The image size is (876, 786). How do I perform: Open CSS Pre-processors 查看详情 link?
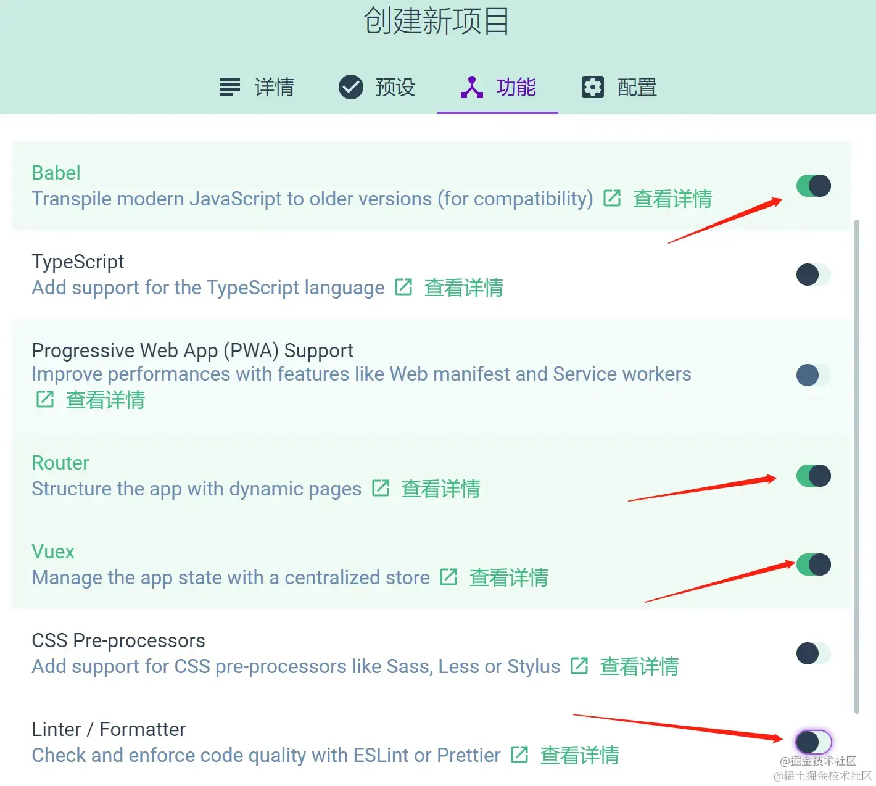point(639,666)
